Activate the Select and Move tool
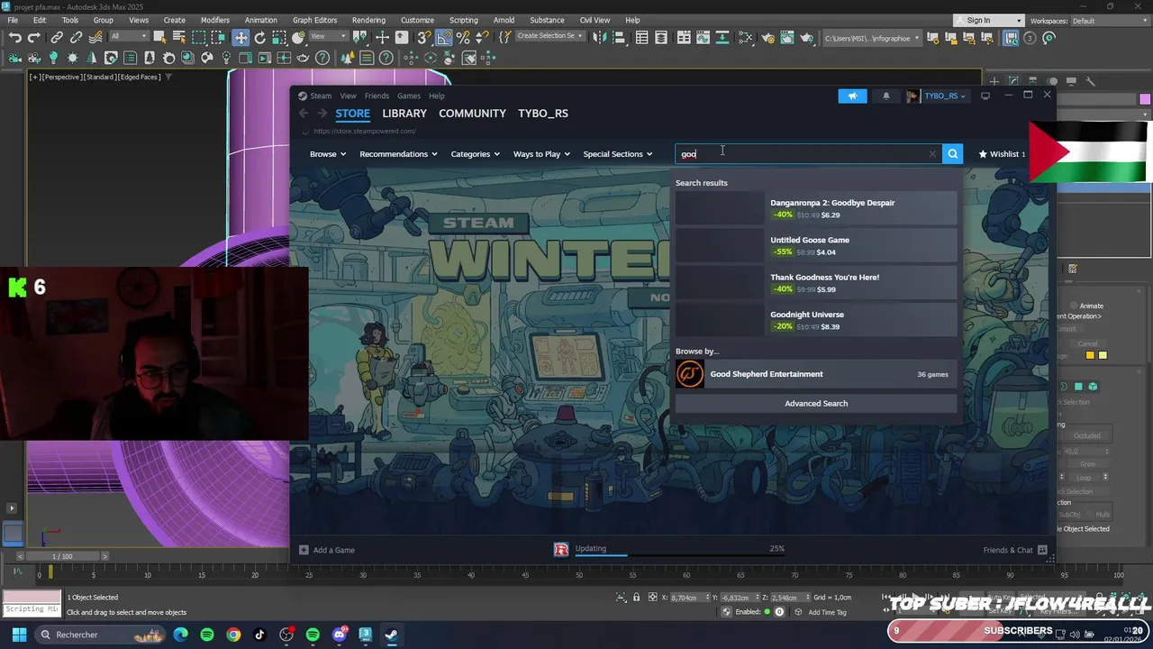The image size is (1153, 649). point(241,38)
